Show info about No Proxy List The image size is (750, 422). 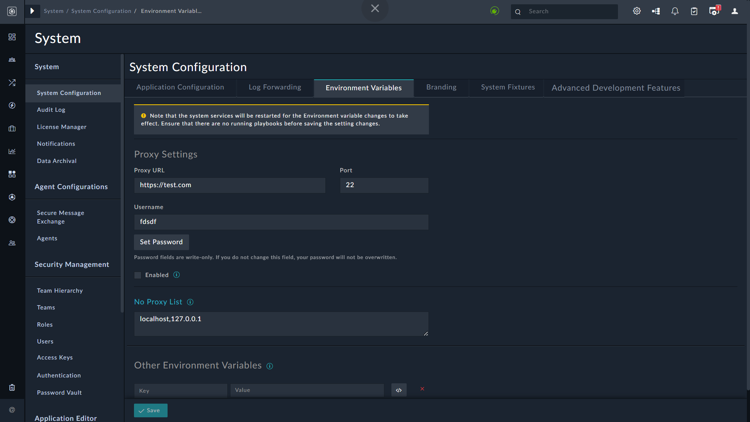point(190,302)
